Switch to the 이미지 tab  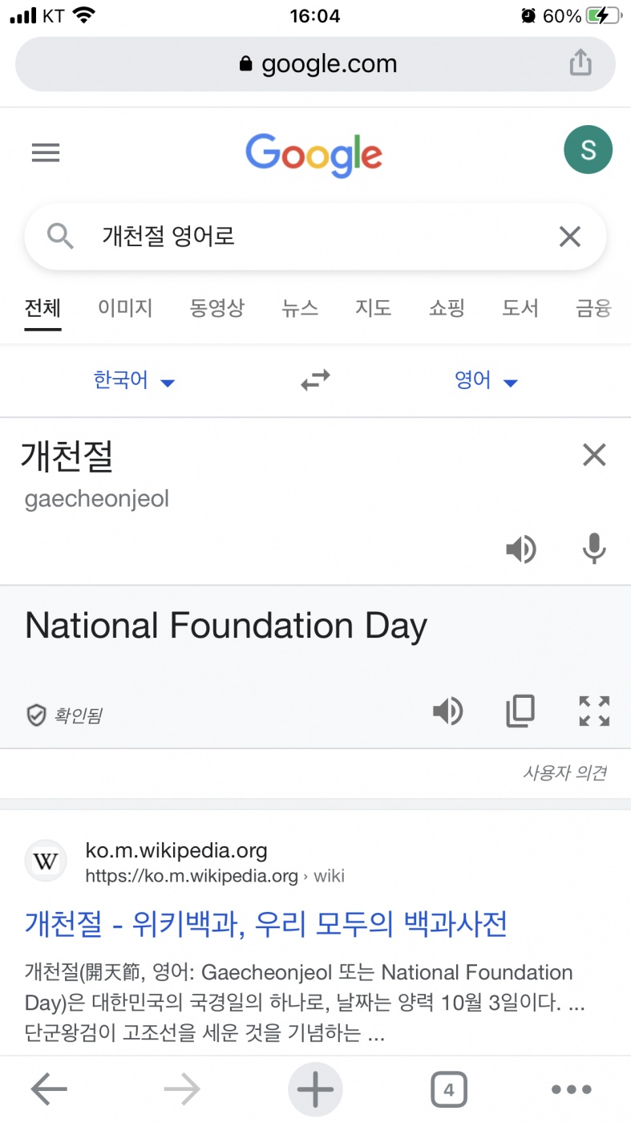125,307
